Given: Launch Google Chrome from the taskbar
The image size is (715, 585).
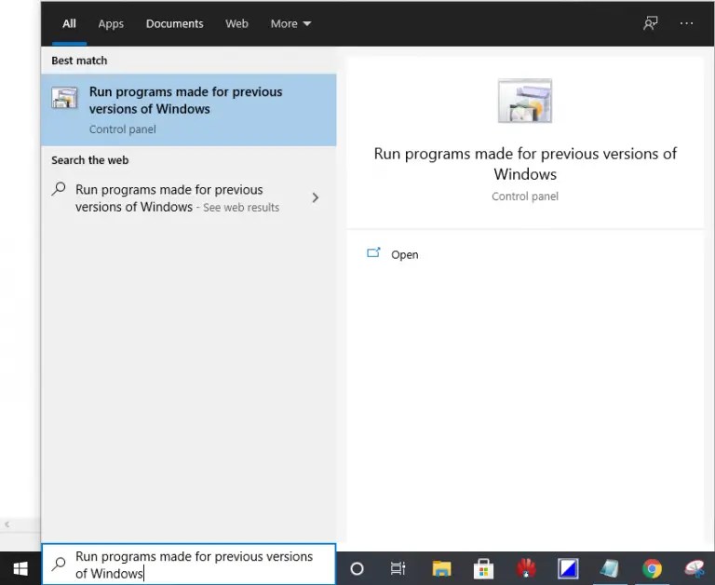Looking at the screenshot, I should [x=652, y=568].
